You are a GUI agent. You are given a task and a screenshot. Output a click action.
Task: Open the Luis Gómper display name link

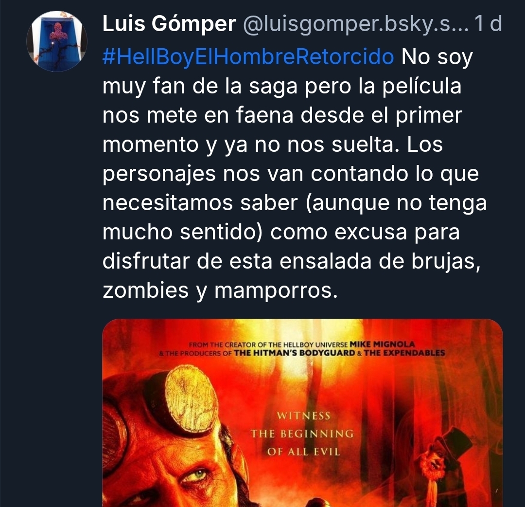point(169,24)
